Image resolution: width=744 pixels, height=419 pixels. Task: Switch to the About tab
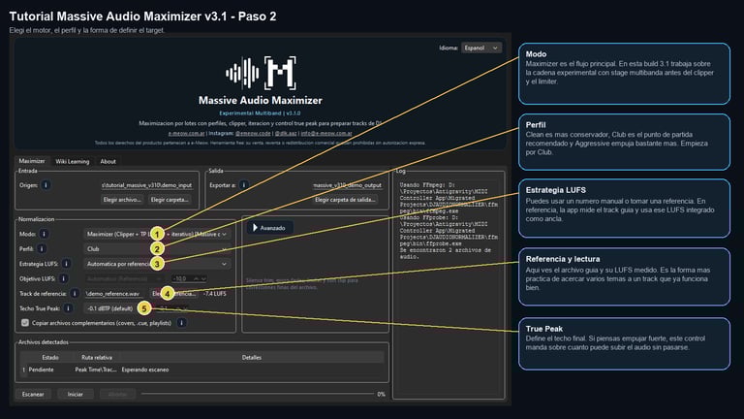108,162
